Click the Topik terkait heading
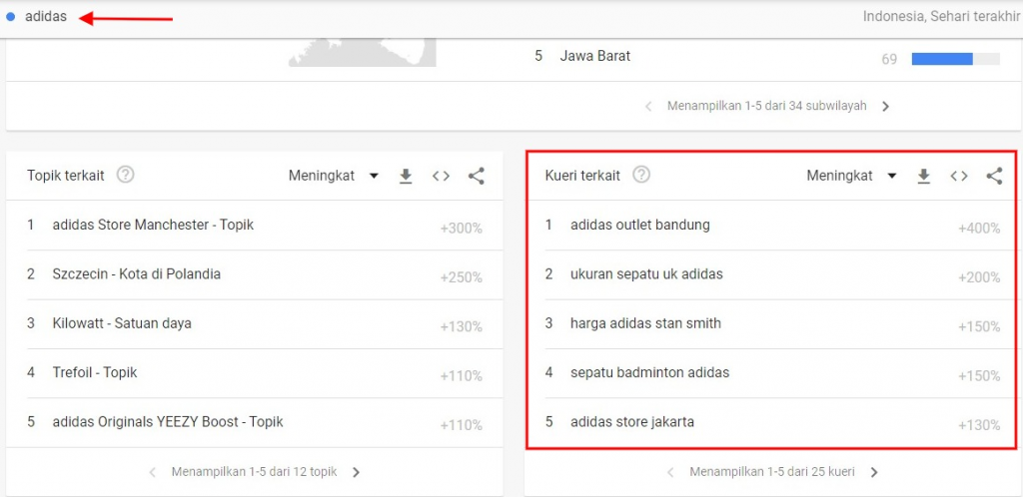This screenshot has width=1023, height=497. point(65,176)
